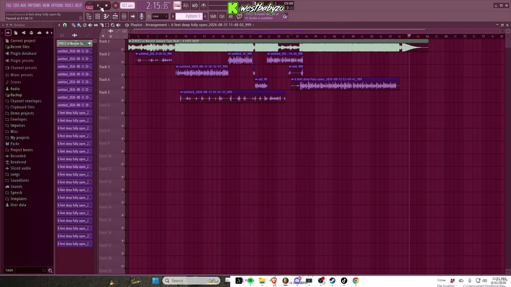Select the playlist Delete tool
Image resolution: width=511 pixels, height=287 pixels.
click(85, 25)
